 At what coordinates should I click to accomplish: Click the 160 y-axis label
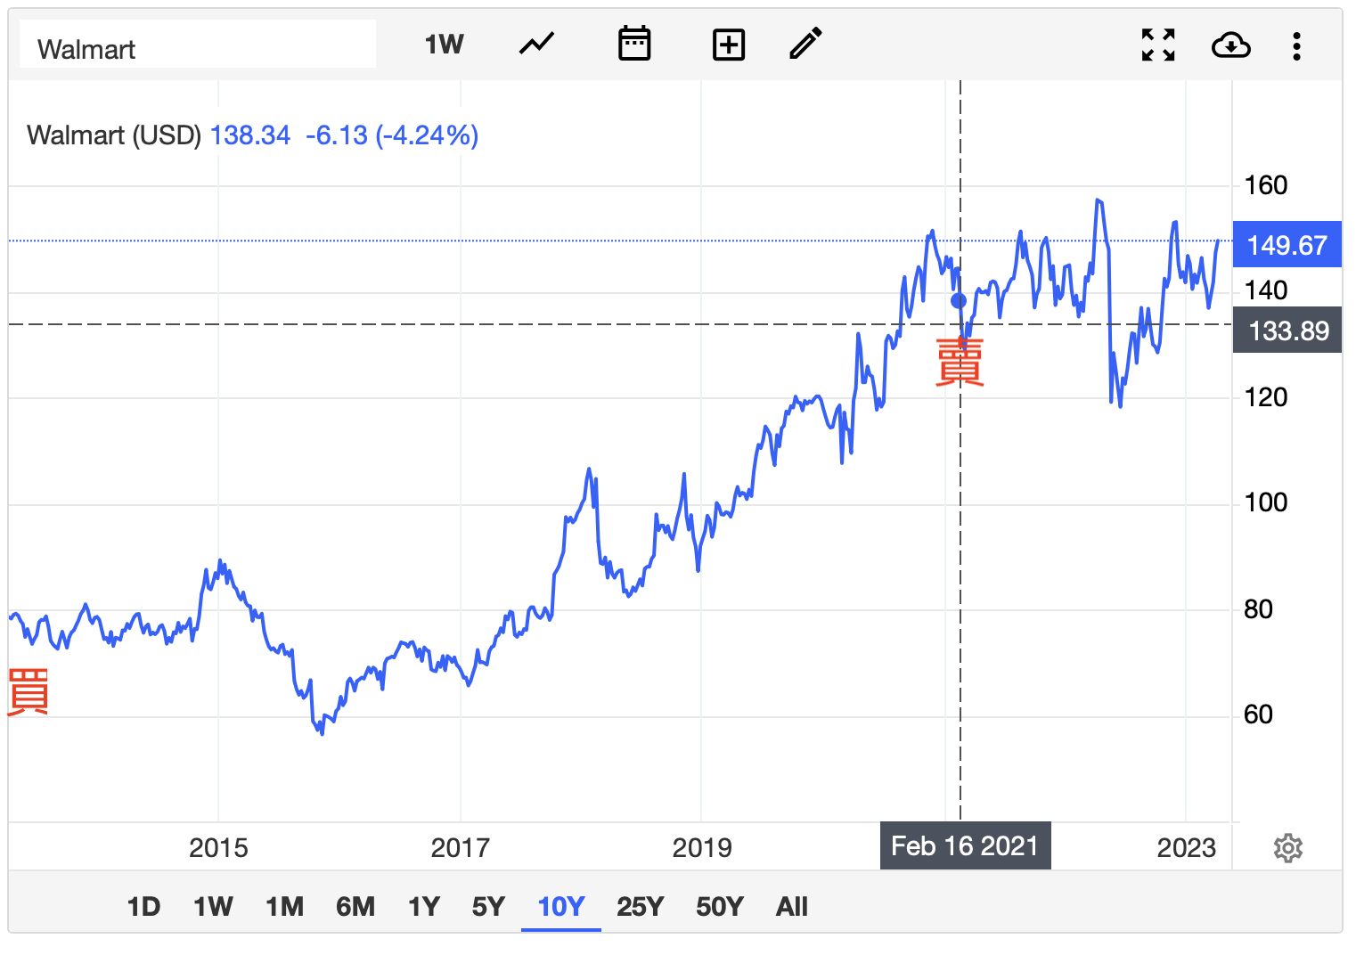pyautogui.click(x=1266, y=185)
